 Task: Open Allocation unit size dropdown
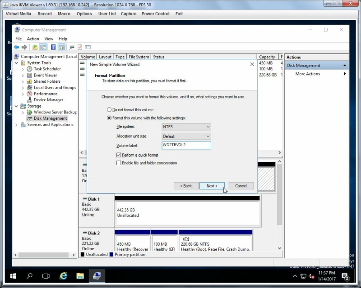[186, 136]
